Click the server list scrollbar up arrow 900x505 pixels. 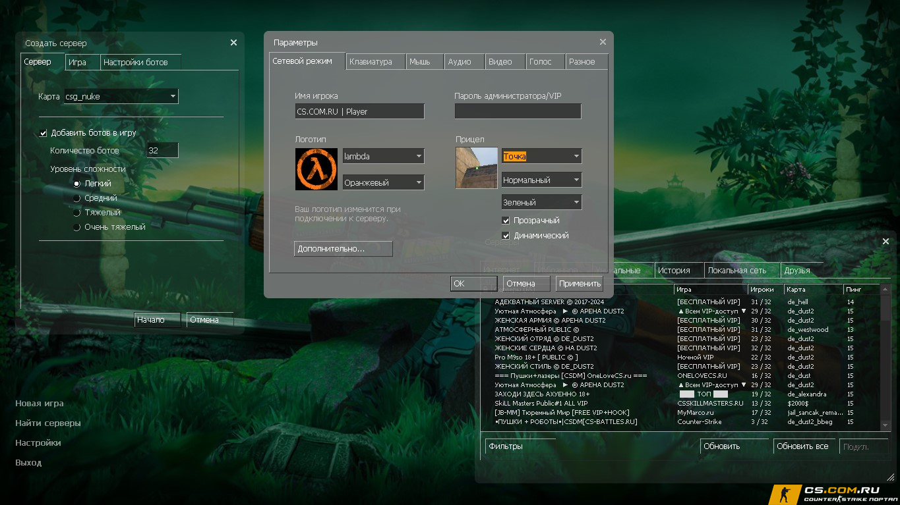pyautogui.click(x=886, y=289)
